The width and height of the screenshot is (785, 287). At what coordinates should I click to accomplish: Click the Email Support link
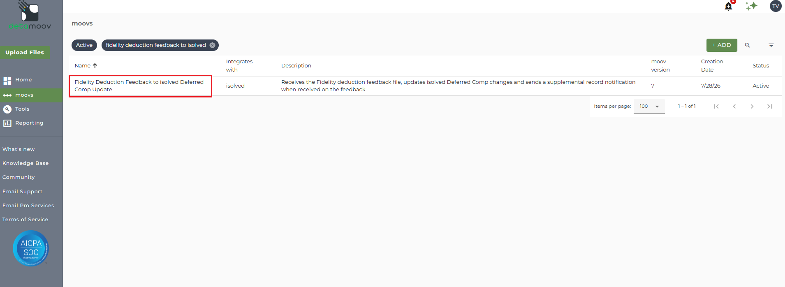(x=22, y=192)
